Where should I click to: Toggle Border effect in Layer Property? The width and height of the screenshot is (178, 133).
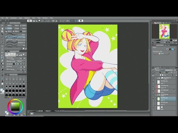coord(167,49)
